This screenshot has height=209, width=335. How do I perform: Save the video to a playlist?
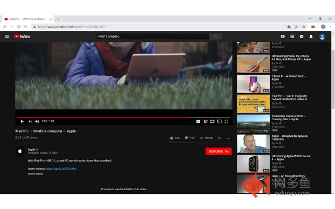(219, 138)
